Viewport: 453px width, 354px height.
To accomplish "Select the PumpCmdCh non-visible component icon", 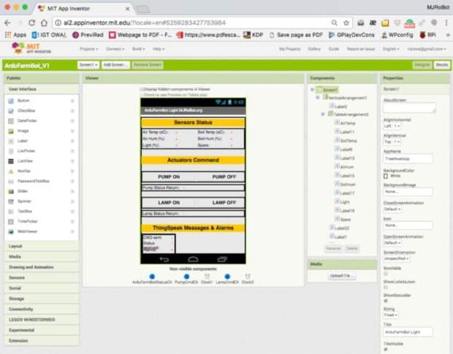I will click(186, 276).
